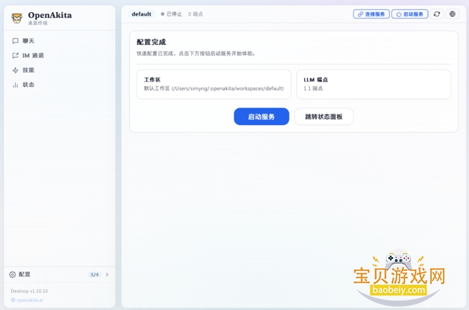Open the LLM 端点 card

point(373,84)
